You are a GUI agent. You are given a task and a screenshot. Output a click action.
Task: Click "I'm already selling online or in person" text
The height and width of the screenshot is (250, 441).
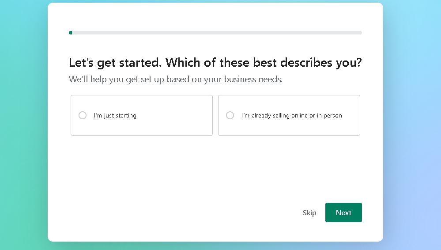(x=291, y=116)
